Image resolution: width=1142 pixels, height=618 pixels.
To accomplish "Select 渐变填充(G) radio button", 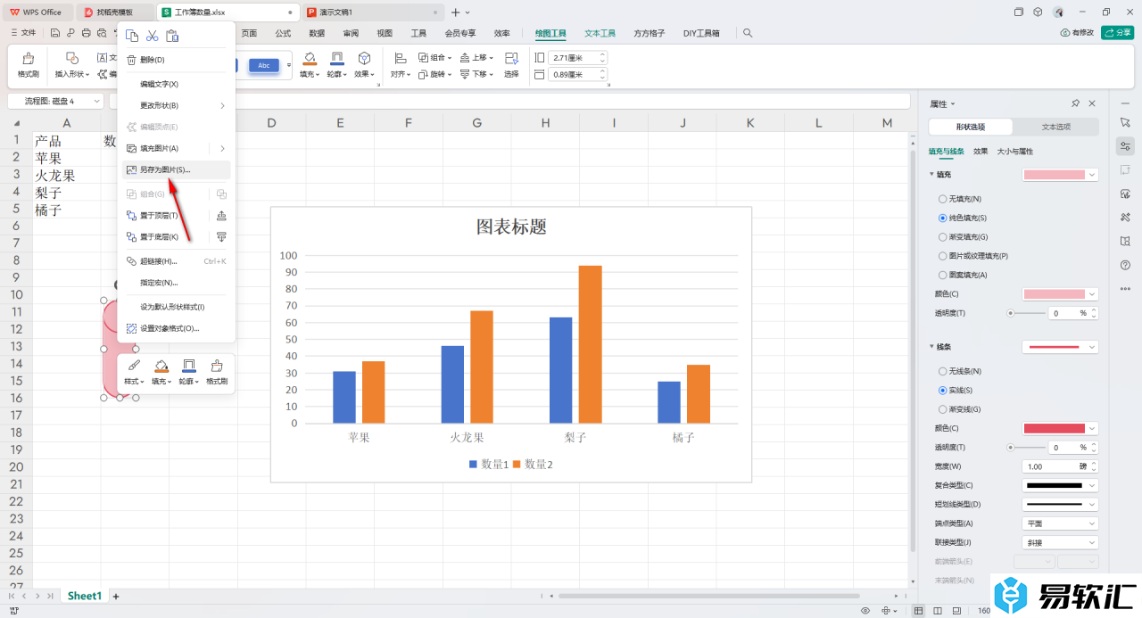I will (x=942, y=237).
